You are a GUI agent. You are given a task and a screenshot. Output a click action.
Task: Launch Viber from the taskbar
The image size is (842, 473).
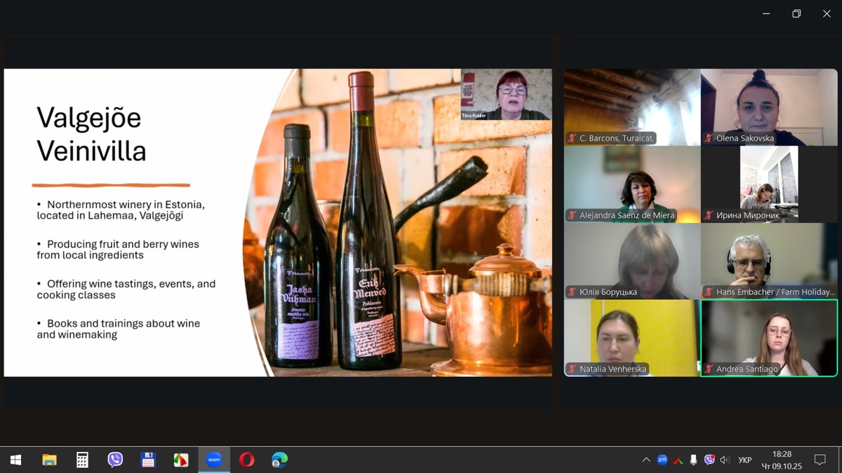coord(115,460)
